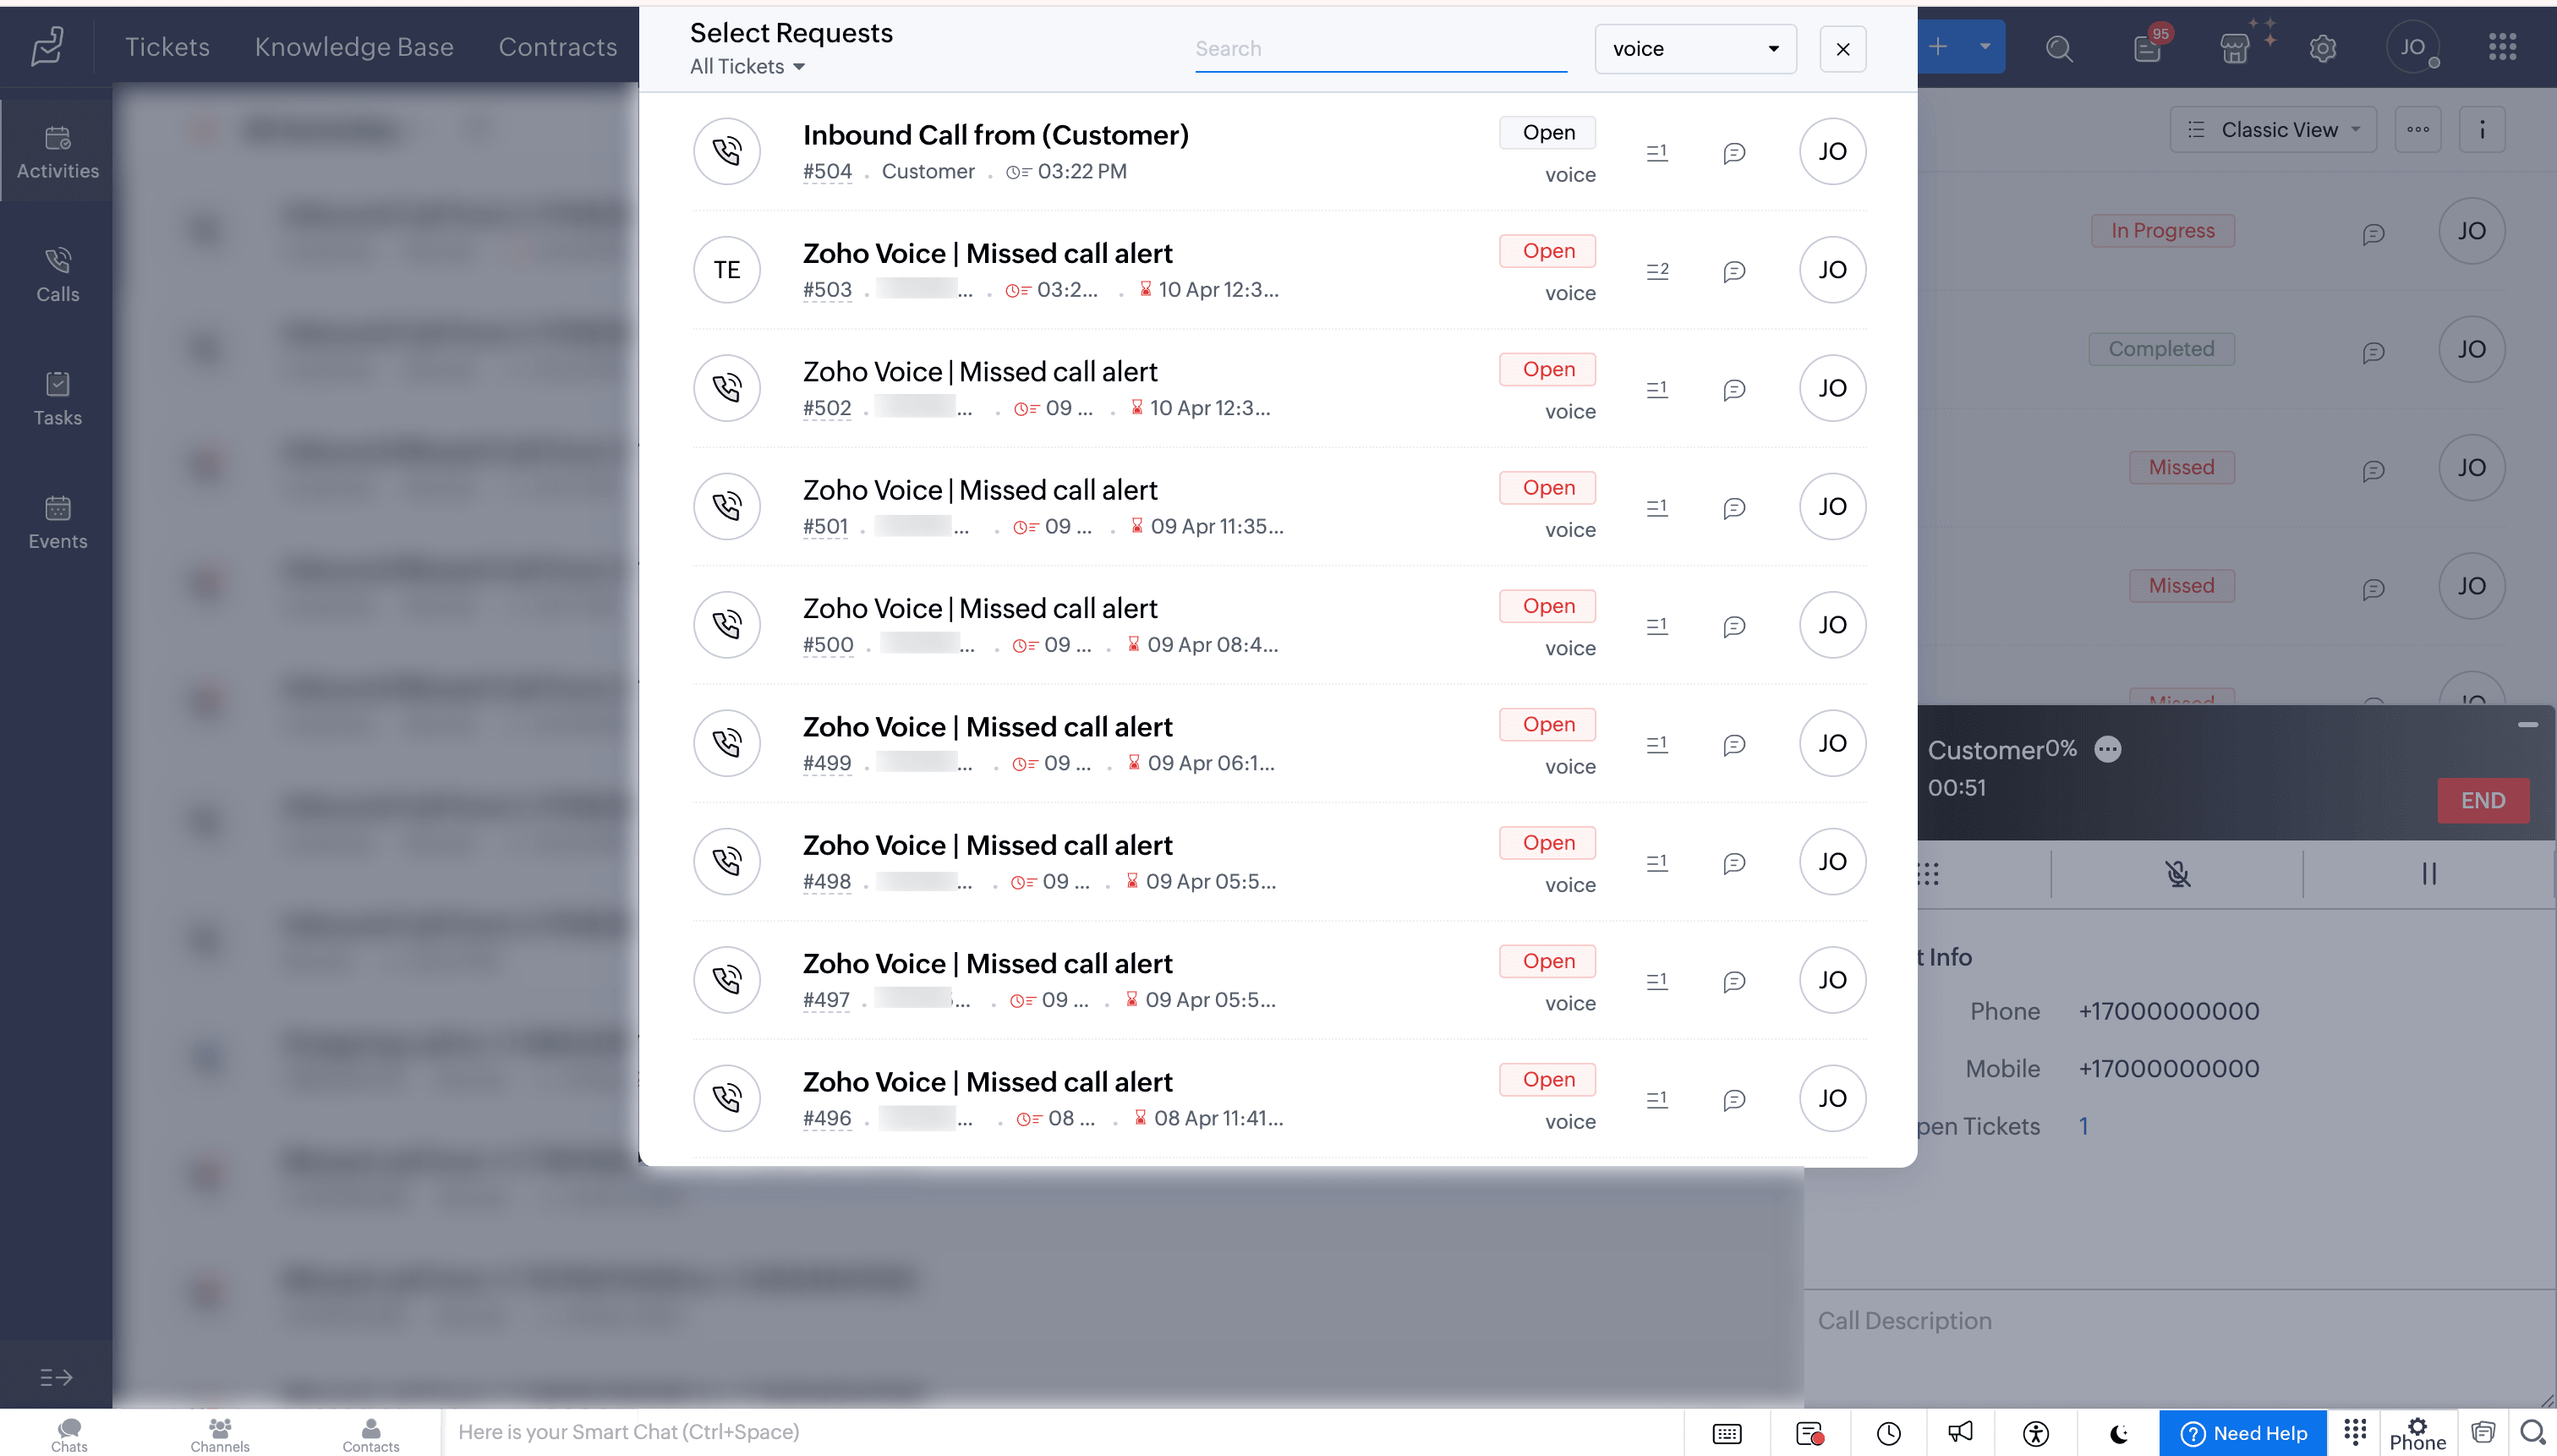The image size is (2557, 1456).
Task: Open notifications icon with 95 badge
Action: tap(2147, 47)
